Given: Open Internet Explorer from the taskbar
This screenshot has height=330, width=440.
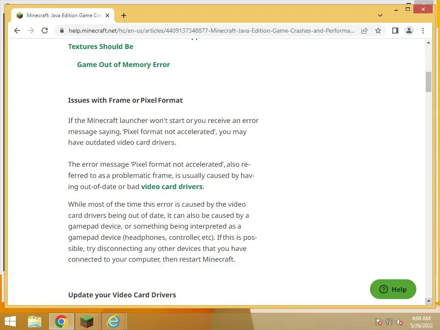Looking at the screenshot, I should (113, 321).
